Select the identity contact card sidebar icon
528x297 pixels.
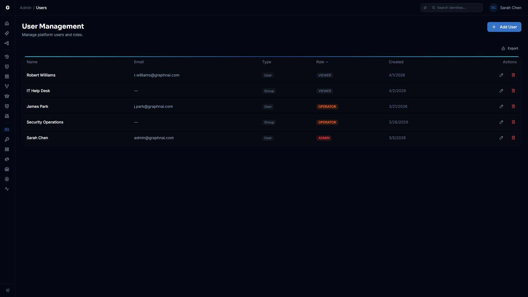pos(7,76)
